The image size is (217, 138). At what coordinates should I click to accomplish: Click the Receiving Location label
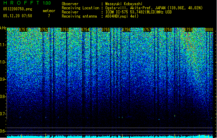tap(80, 8)
